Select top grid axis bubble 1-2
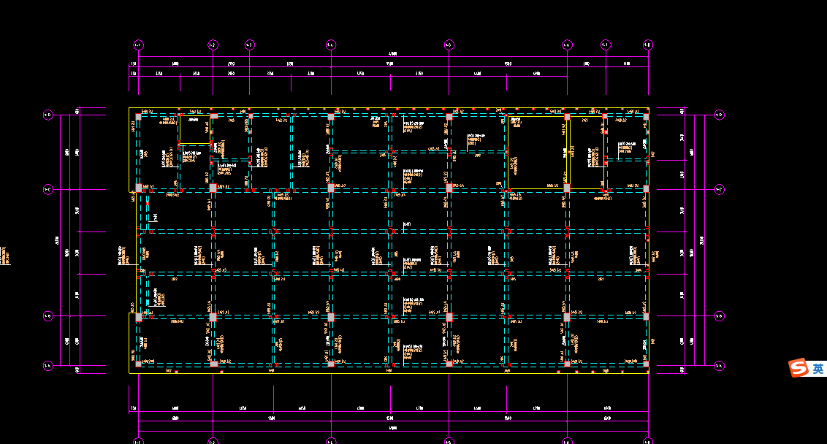The height and width of the screenshot is (444, 827). (213, 45)
